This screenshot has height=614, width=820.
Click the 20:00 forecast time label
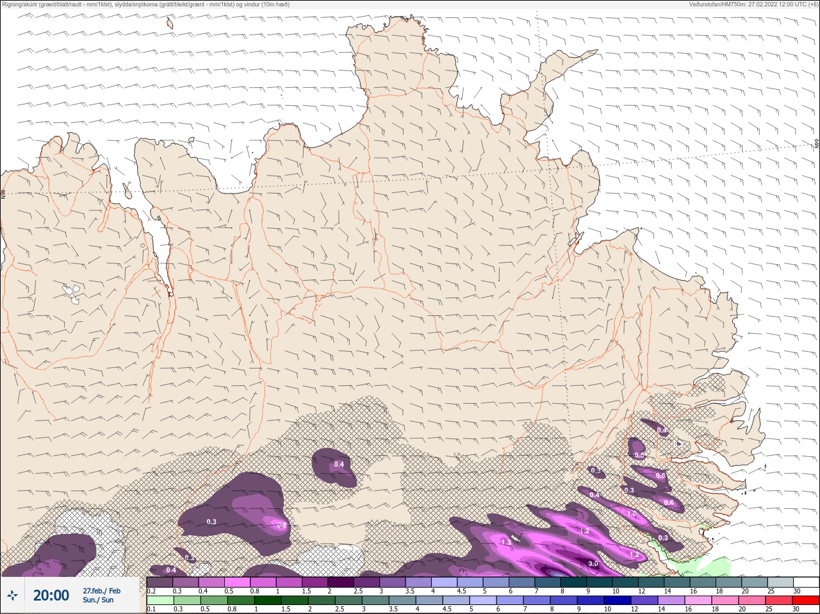pos(51,595)
